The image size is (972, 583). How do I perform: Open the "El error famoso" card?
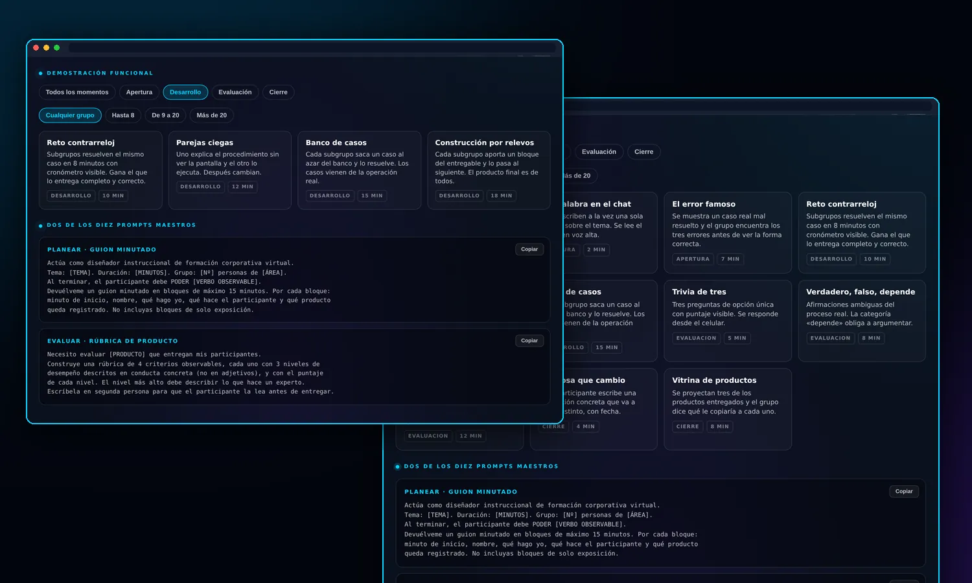[x=728, y=233]
